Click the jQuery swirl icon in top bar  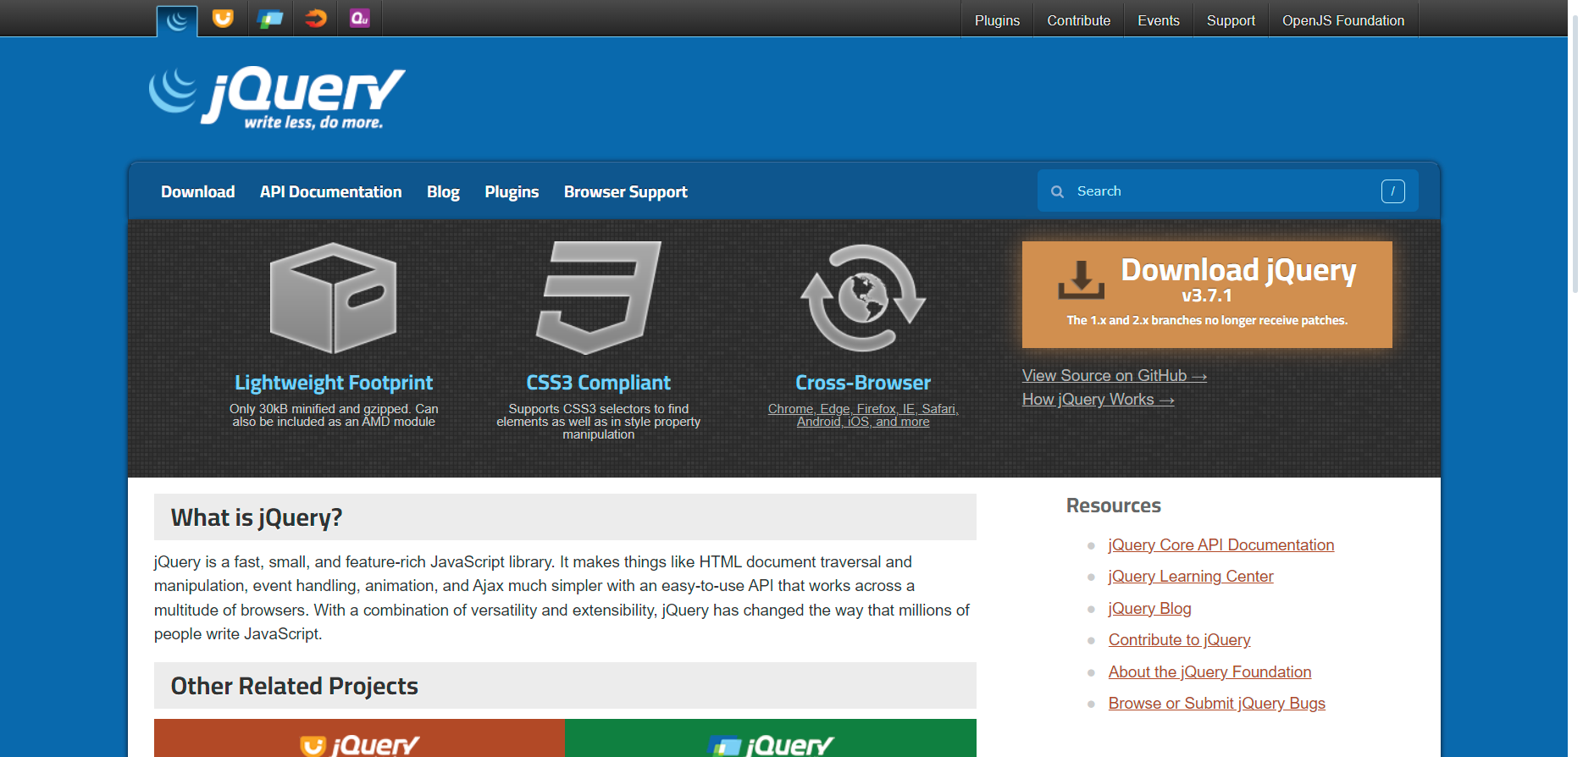(x=177, y=20)
